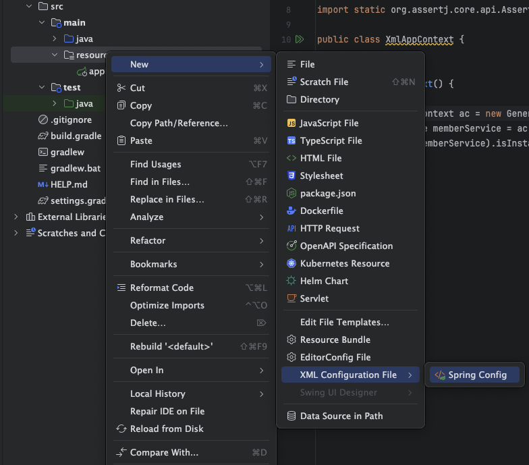The height and width of the screenshot is (465, 529).
Task: Select settings.gradle in project tree
Action: [x=78, y=201]
